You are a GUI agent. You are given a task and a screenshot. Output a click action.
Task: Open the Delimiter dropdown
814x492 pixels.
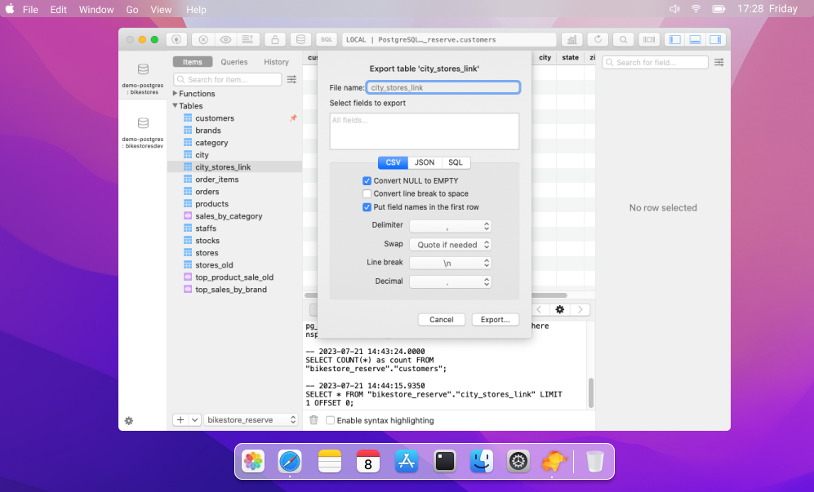pos(450,226)
